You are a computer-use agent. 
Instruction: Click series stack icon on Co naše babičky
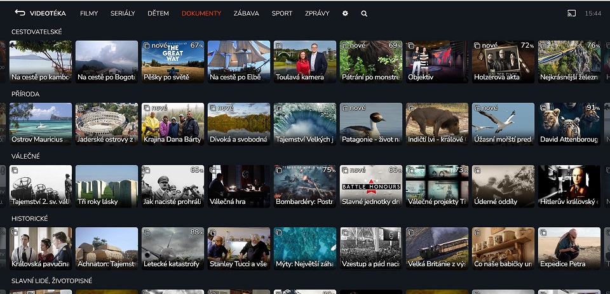pyautogui.click(x=477, y=232)
